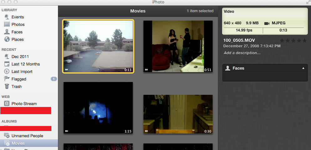Click the Last Import icon
The width and height of the screenshot is (311, 150).
coord(7,71)
